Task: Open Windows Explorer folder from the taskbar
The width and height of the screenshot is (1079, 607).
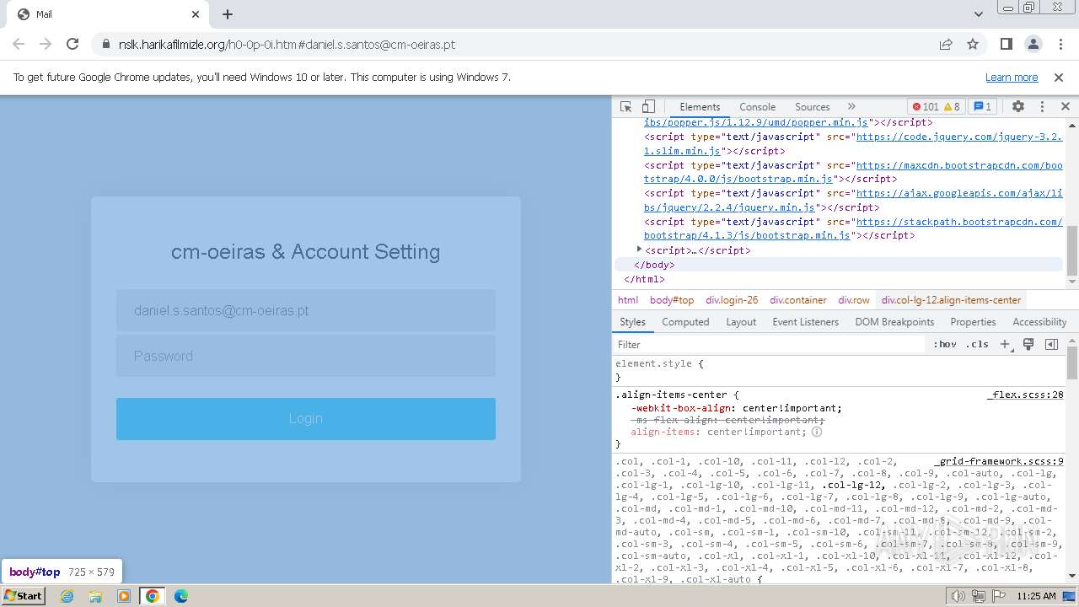Action: pyautogui.click(x=95, y=596)
